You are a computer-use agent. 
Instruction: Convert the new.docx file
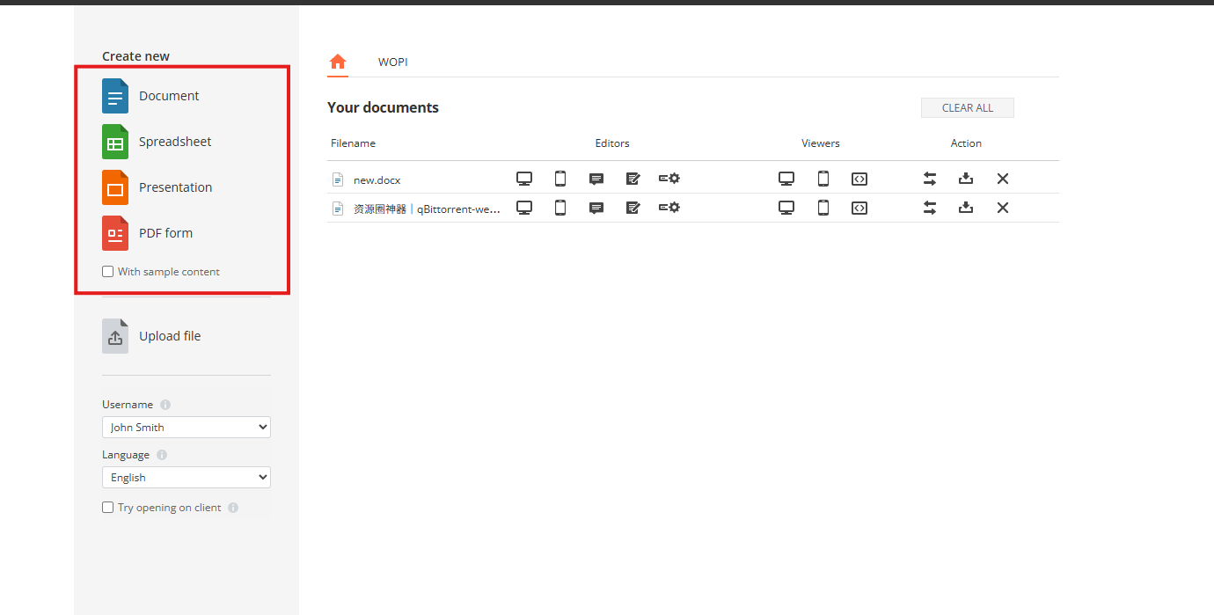930,179
